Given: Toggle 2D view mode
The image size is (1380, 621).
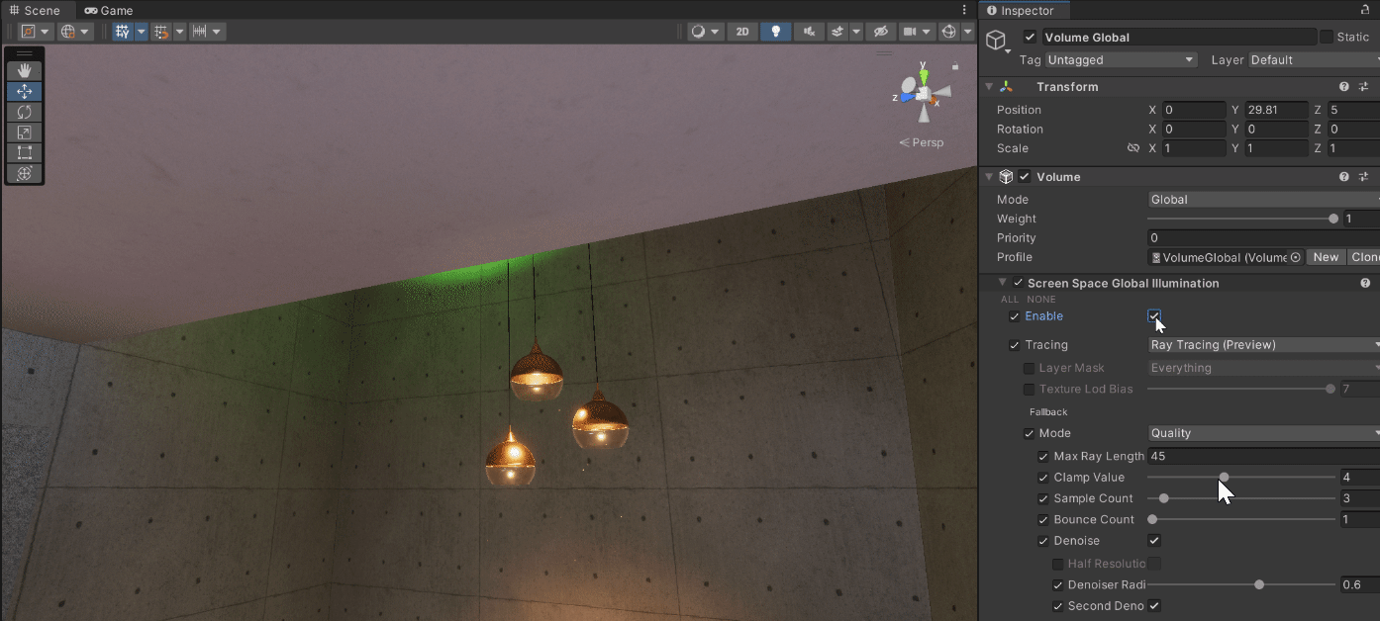Looking at the screenshot, I should pos(741,32).
